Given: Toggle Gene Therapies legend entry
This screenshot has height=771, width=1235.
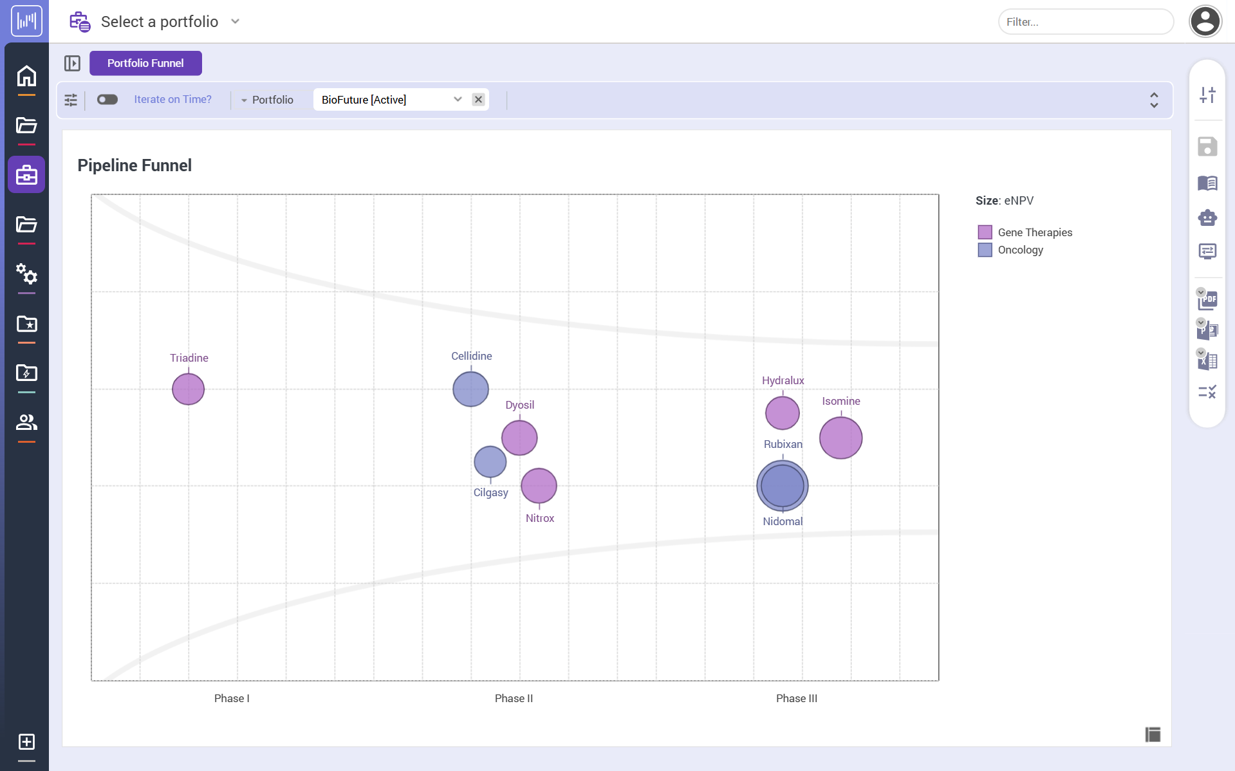Looking at the screenshot, I should (1034, 232).
